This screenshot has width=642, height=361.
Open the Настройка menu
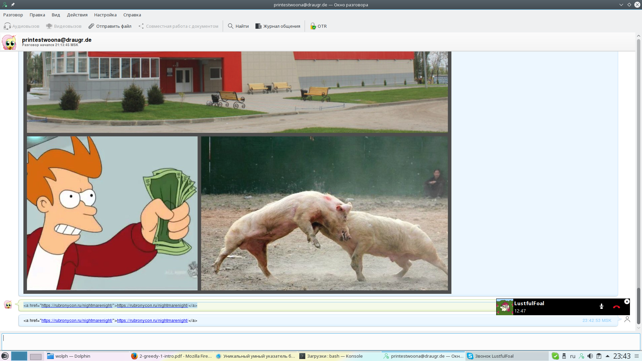tap(105, 15)
